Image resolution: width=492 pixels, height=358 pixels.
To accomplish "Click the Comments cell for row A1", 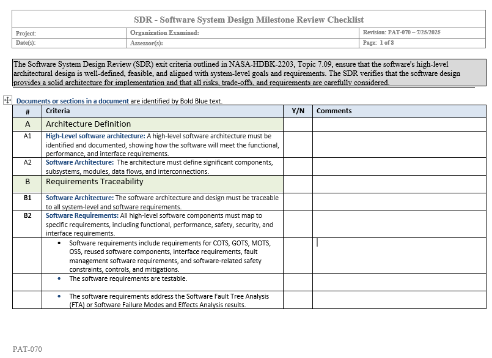I will click(x=399, y=144).
